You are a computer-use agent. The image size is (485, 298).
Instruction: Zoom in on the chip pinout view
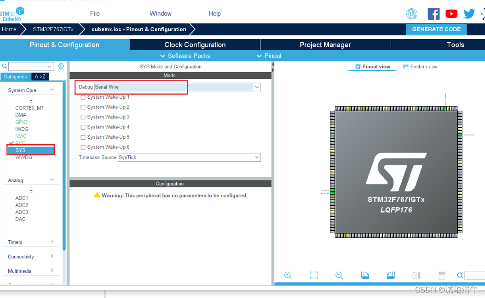(288, 275)
